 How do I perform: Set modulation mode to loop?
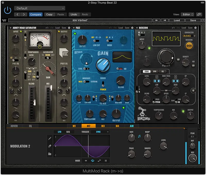click(x=93, y=161)
